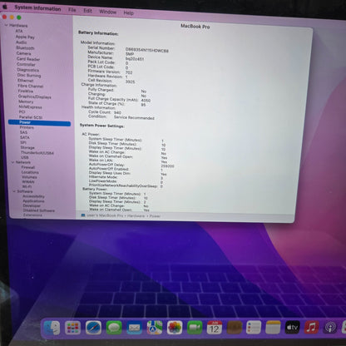The image size is (346, 346).
Task: Open Apple TV app in dock
Action: 293,328
